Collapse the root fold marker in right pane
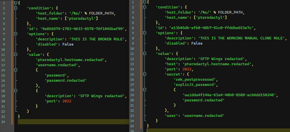This screenshot has height=132, width=290. pos(145,2)
